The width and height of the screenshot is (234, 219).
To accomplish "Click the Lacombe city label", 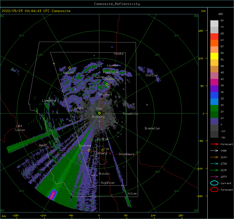I will pyautogui.click(x=112, y=65).
